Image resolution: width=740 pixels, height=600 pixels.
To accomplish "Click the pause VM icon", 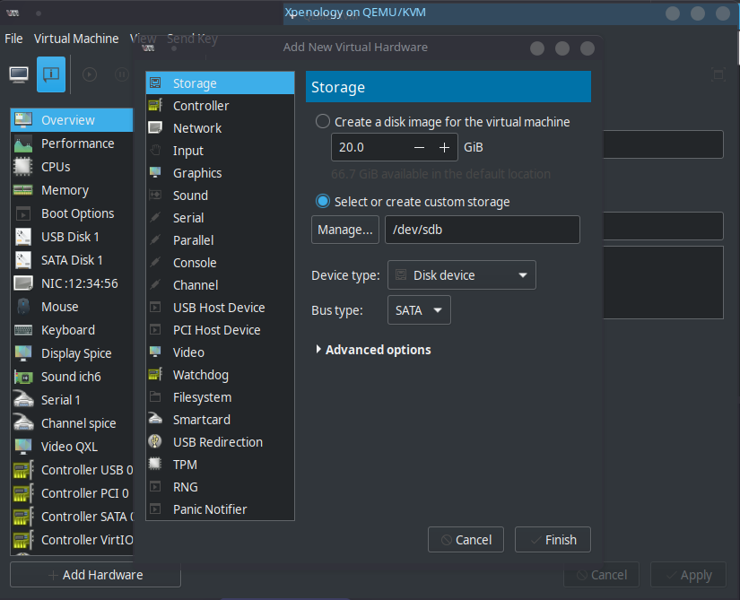I will 122,74.
